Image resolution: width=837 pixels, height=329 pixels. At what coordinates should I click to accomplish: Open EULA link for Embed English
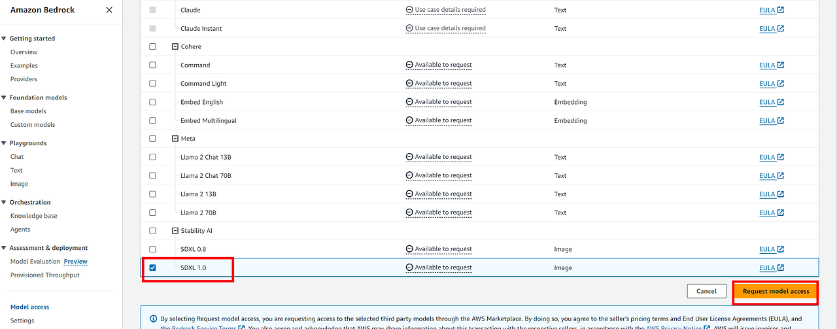772,102
